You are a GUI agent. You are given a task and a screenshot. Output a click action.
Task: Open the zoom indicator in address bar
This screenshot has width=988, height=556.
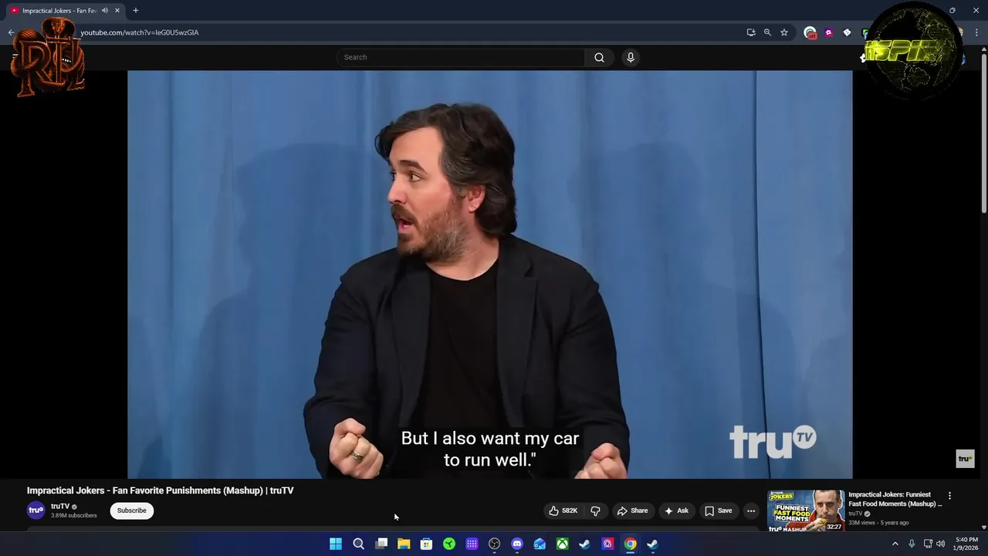point(767,32)
